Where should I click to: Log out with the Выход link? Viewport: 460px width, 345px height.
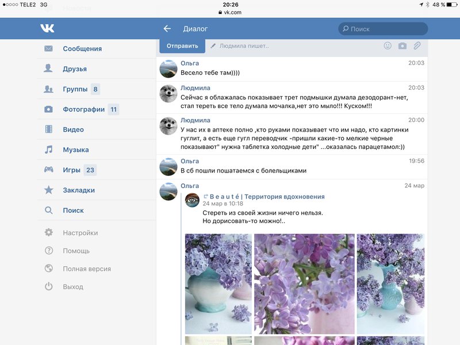click(x=73, y=286)
